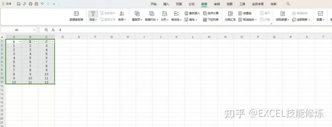Select column header M

[209, 37]
